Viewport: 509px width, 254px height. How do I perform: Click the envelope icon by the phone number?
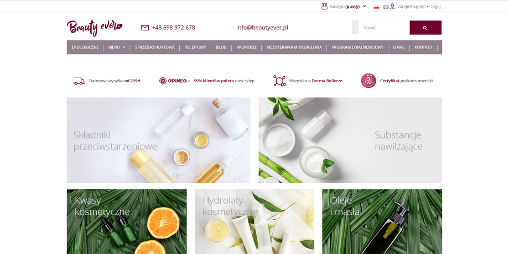[145, 28]
